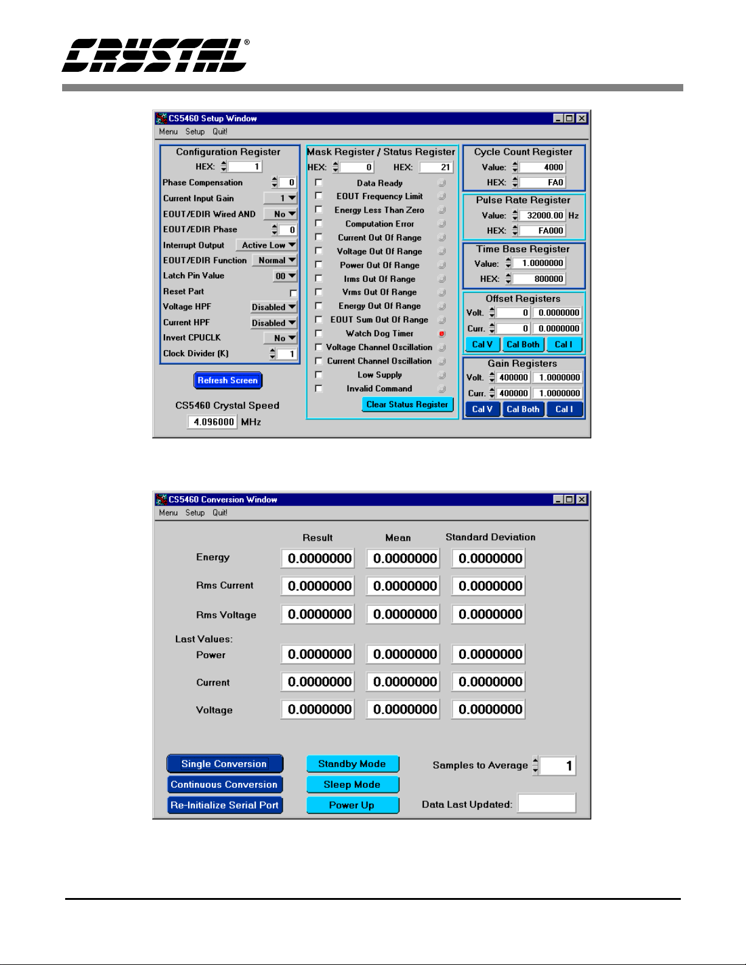The width and height of the screenshot is (746, 965).
Task: Enable the Irms Out Of Range checkbox
Action: coord(318,278)
